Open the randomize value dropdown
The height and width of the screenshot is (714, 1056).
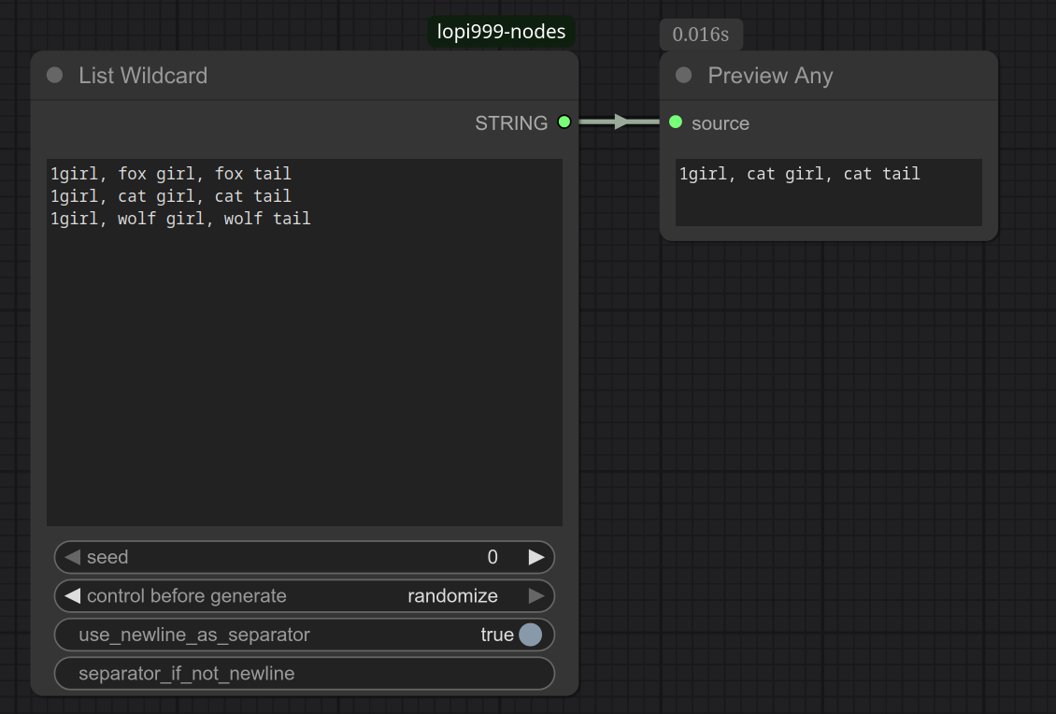click(x=452, y=596)
